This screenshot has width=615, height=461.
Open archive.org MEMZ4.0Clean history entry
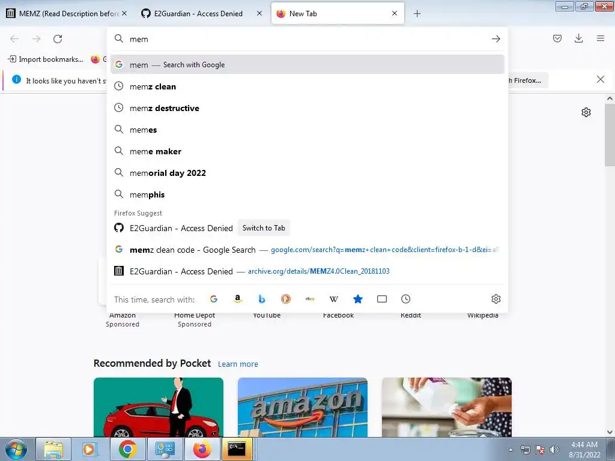coord(307,271)
